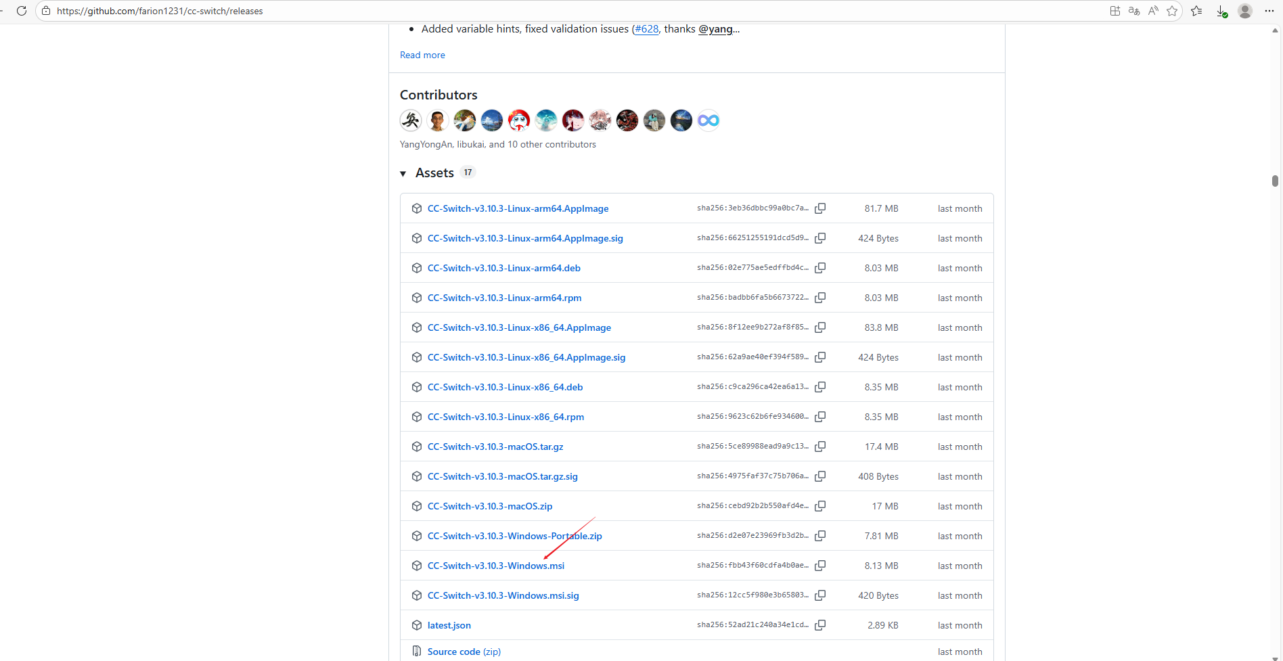The height and width of the screenshot is (661, 1283).
Task: Open browser downloads icon
Action: tap(1221, 11)
